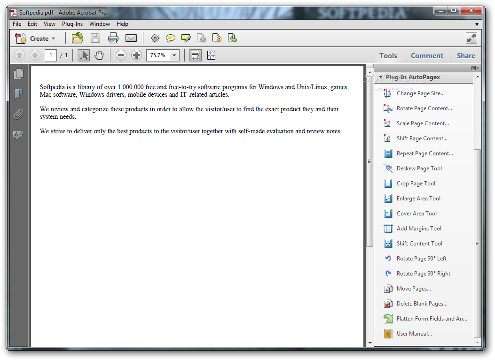Screen dimensions: 495x360
Task: Go to next page arrow
Action: point(35,55)
